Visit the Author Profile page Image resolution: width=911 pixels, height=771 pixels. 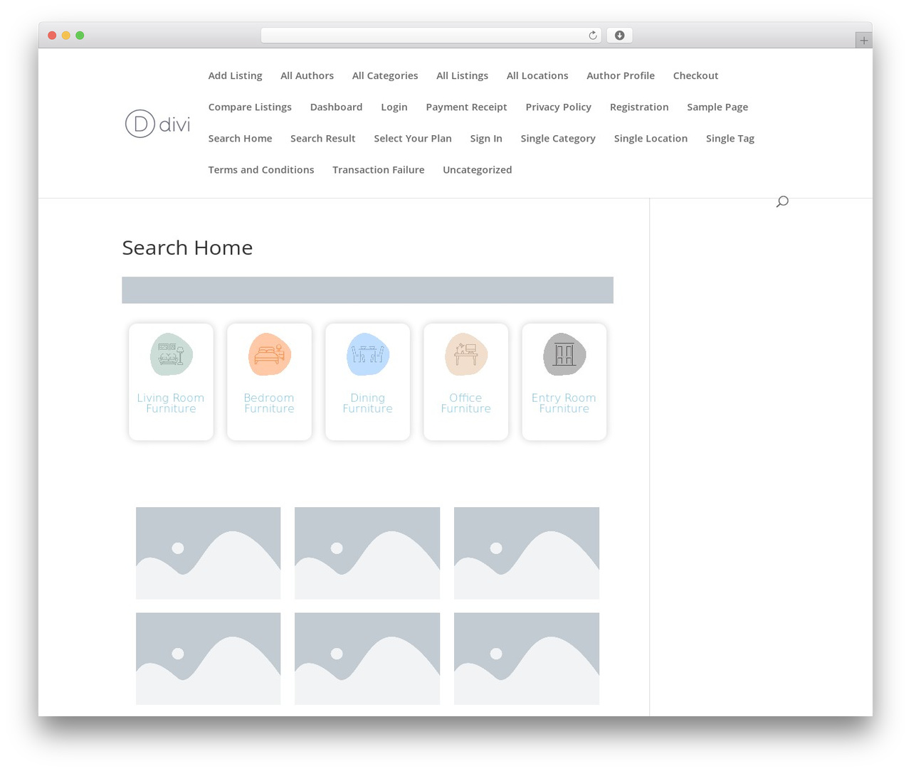click(x=621, y=75)
